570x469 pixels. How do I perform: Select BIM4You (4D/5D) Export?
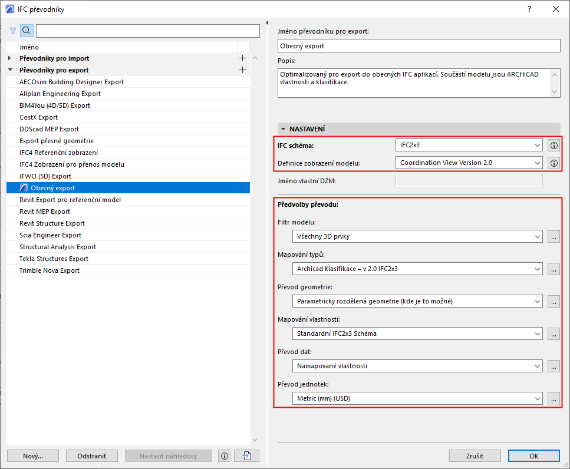pyautogui.click(x=129, y=105)
